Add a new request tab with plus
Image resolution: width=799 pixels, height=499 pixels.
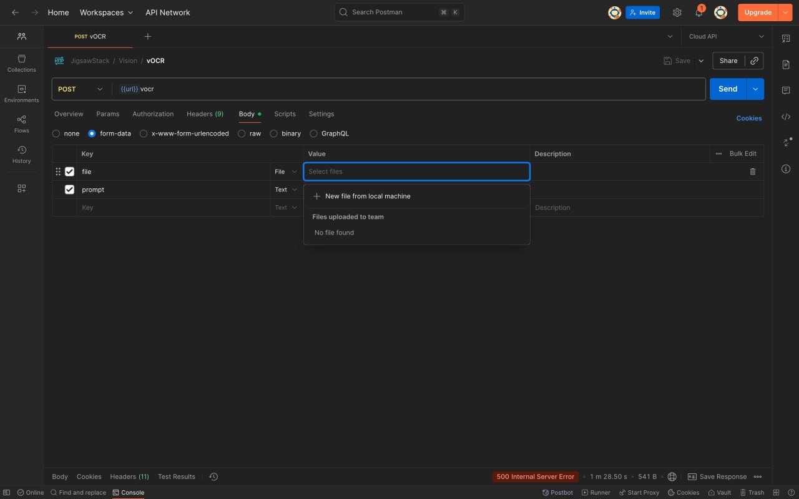pos(148,37)
